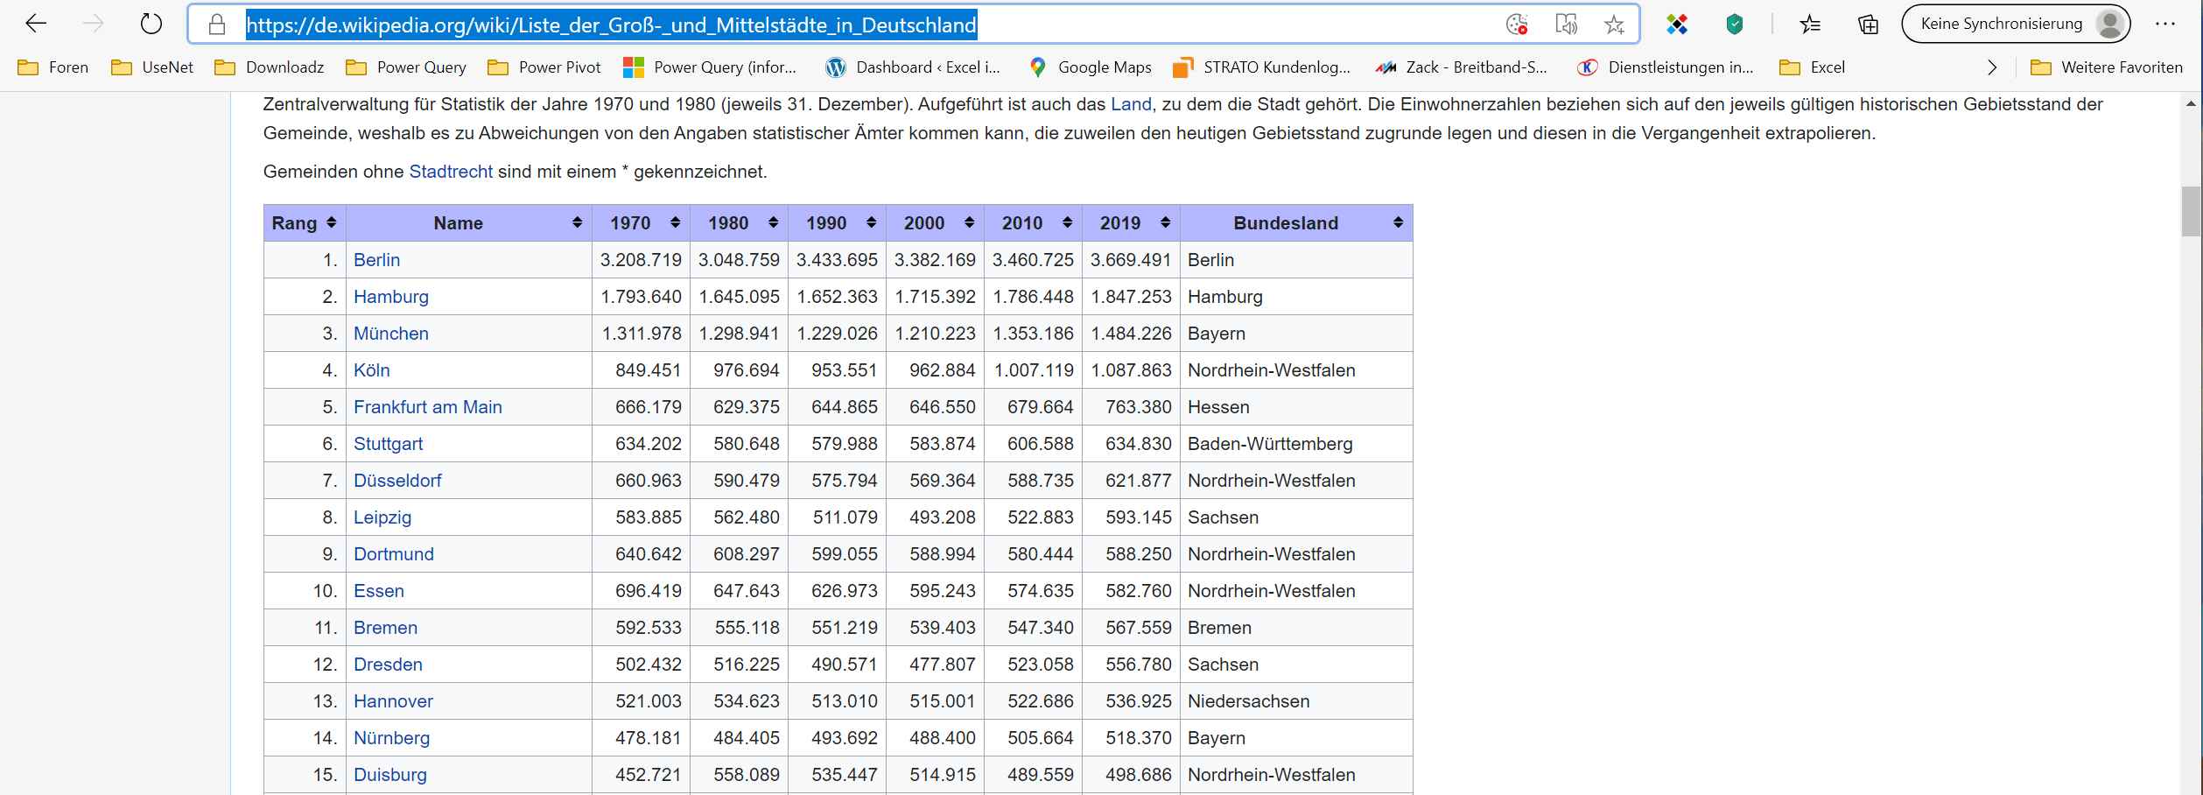Open tracking prevention cookie icon
2203x795 pixels.
point(1517,25)
